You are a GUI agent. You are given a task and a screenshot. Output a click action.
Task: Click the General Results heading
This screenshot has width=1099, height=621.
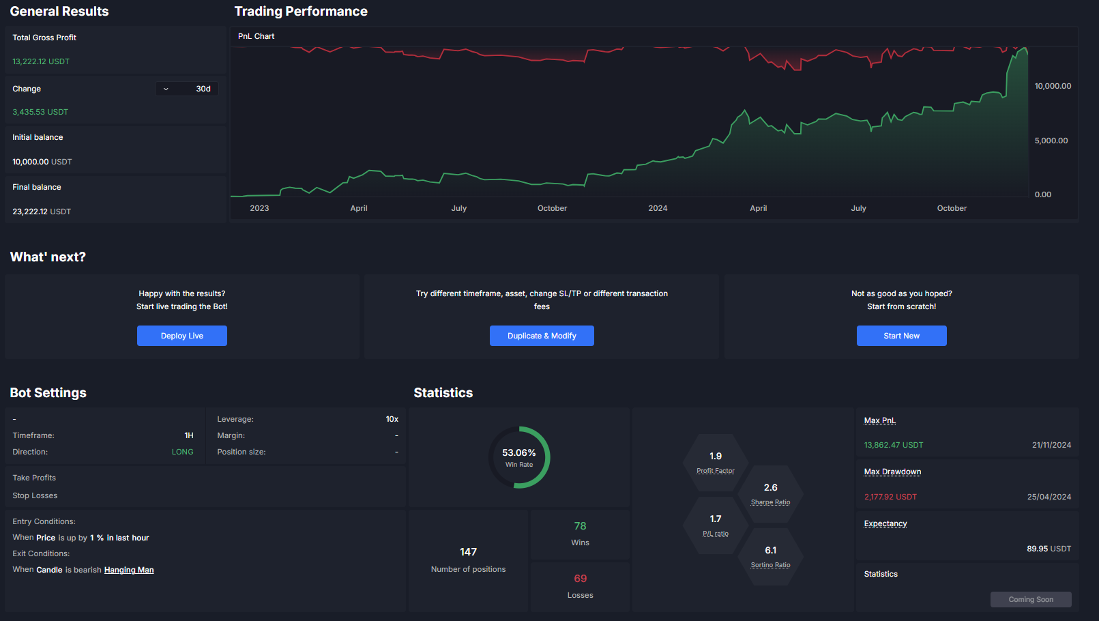coord(59,12)
